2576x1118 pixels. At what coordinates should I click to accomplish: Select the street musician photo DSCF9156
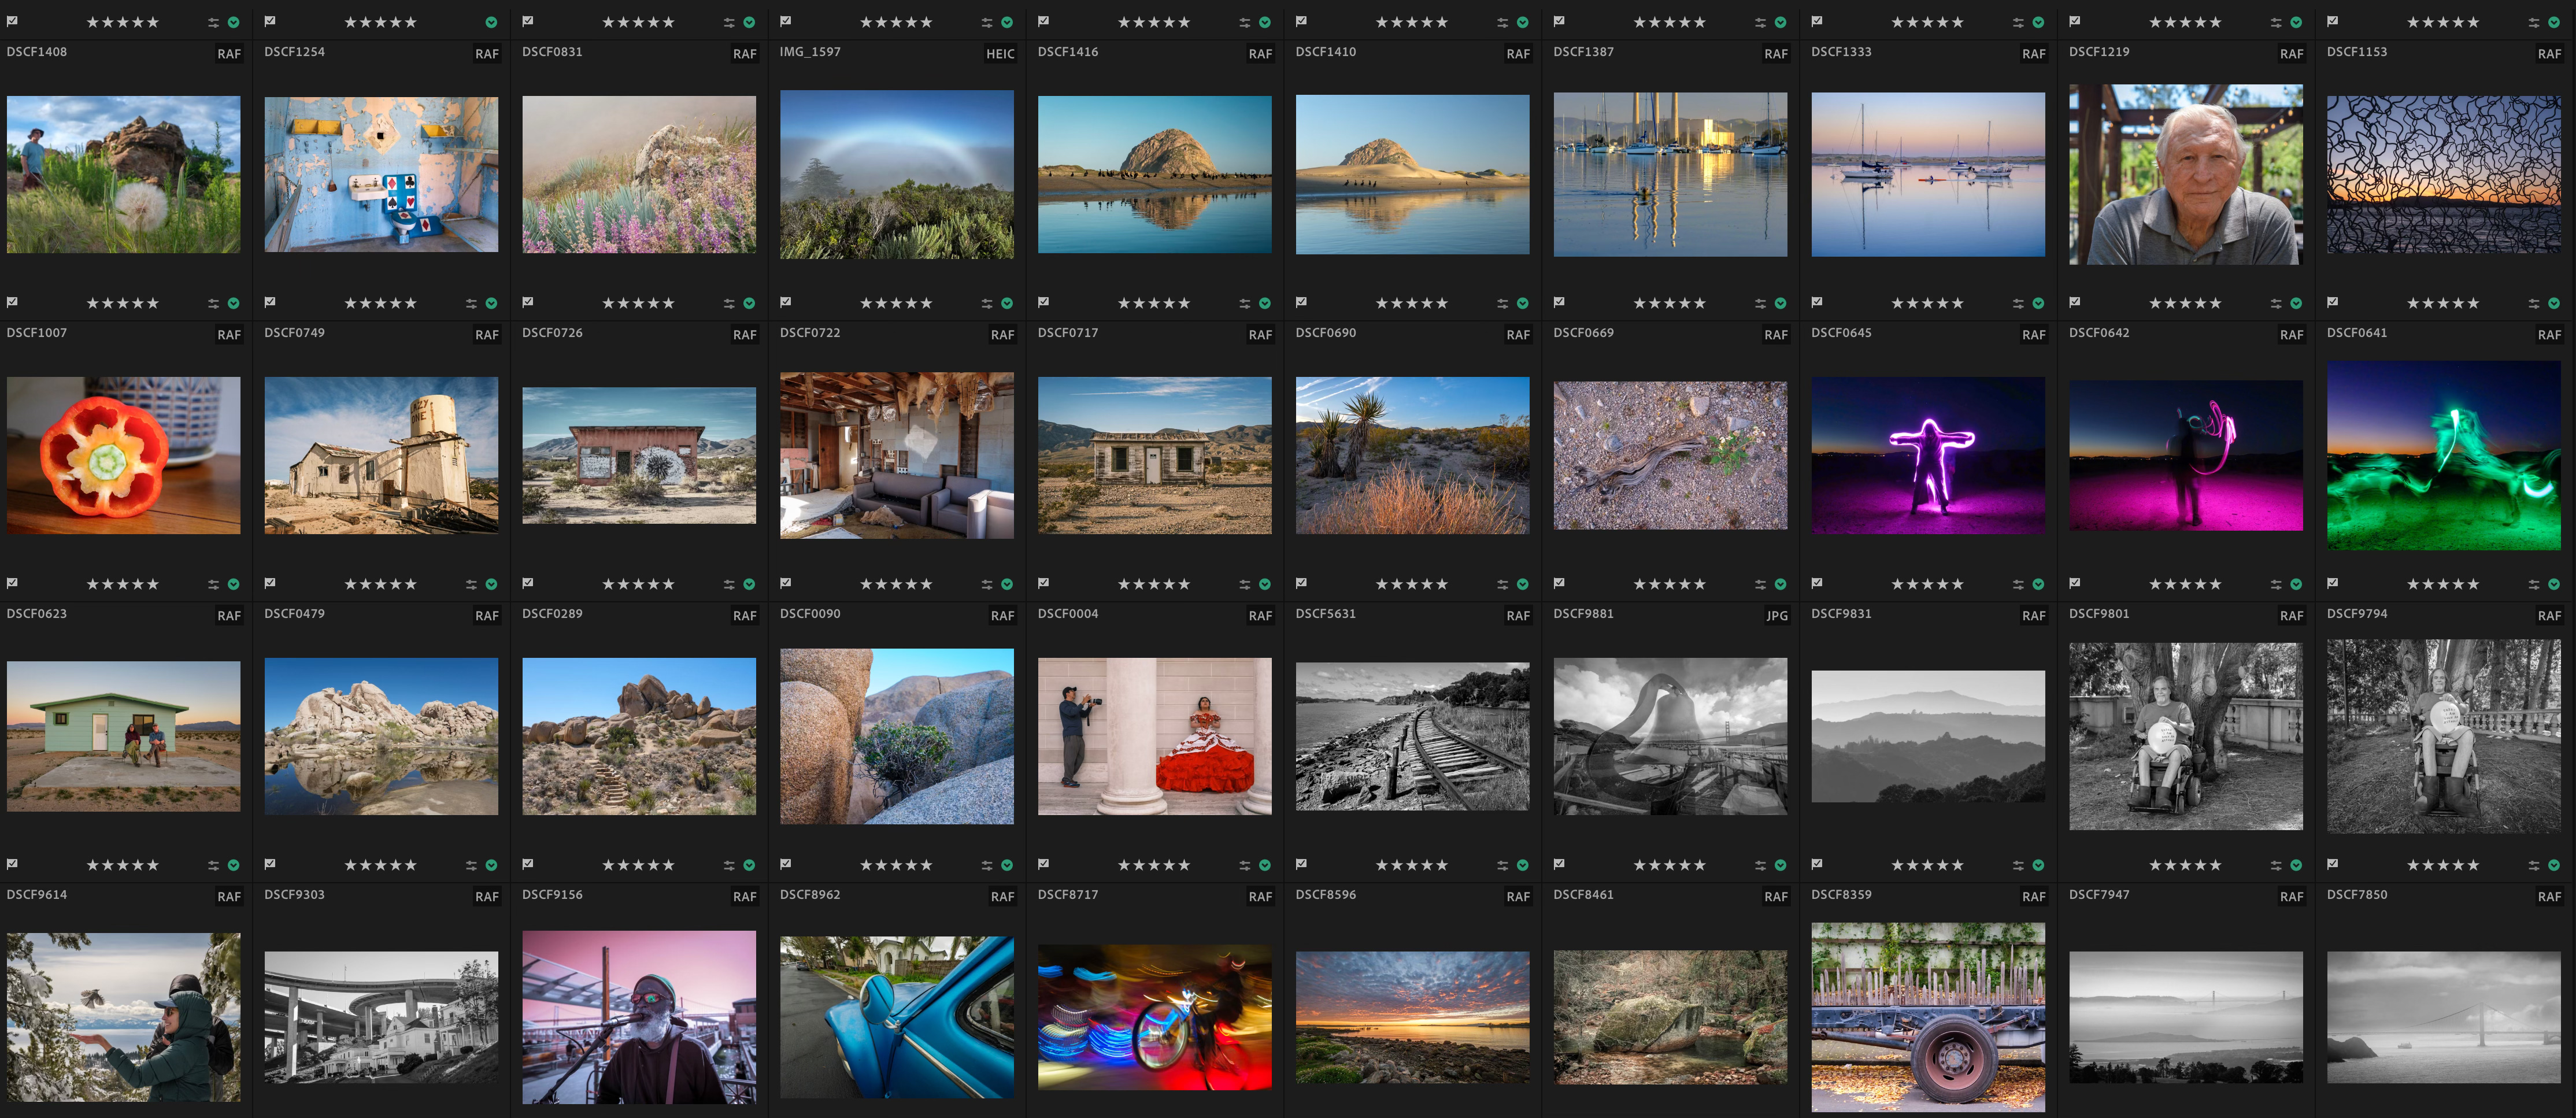[639, 1017]
